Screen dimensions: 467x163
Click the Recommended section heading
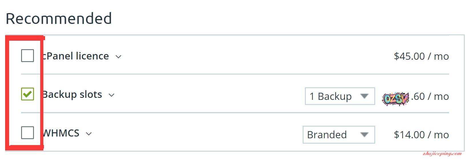(x=59, y=18)
